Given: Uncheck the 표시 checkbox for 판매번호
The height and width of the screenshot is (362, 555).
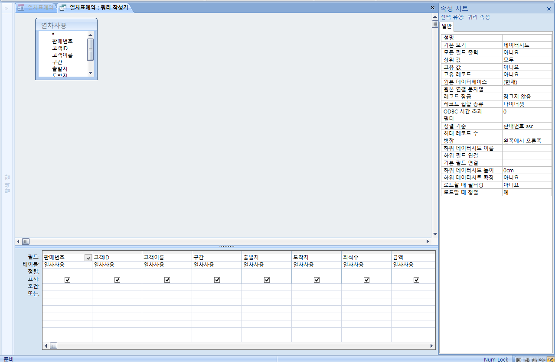Looking at the screenshot, I should [67, 280].
